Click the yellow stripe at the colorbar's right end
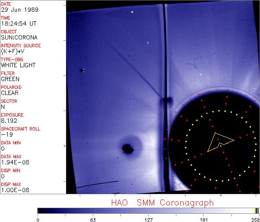Viewport: 260px width, 222px height. tap(256, 210)
